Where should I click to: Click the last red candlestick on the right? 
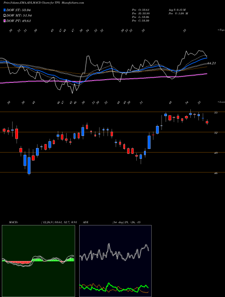click(207, 122)
